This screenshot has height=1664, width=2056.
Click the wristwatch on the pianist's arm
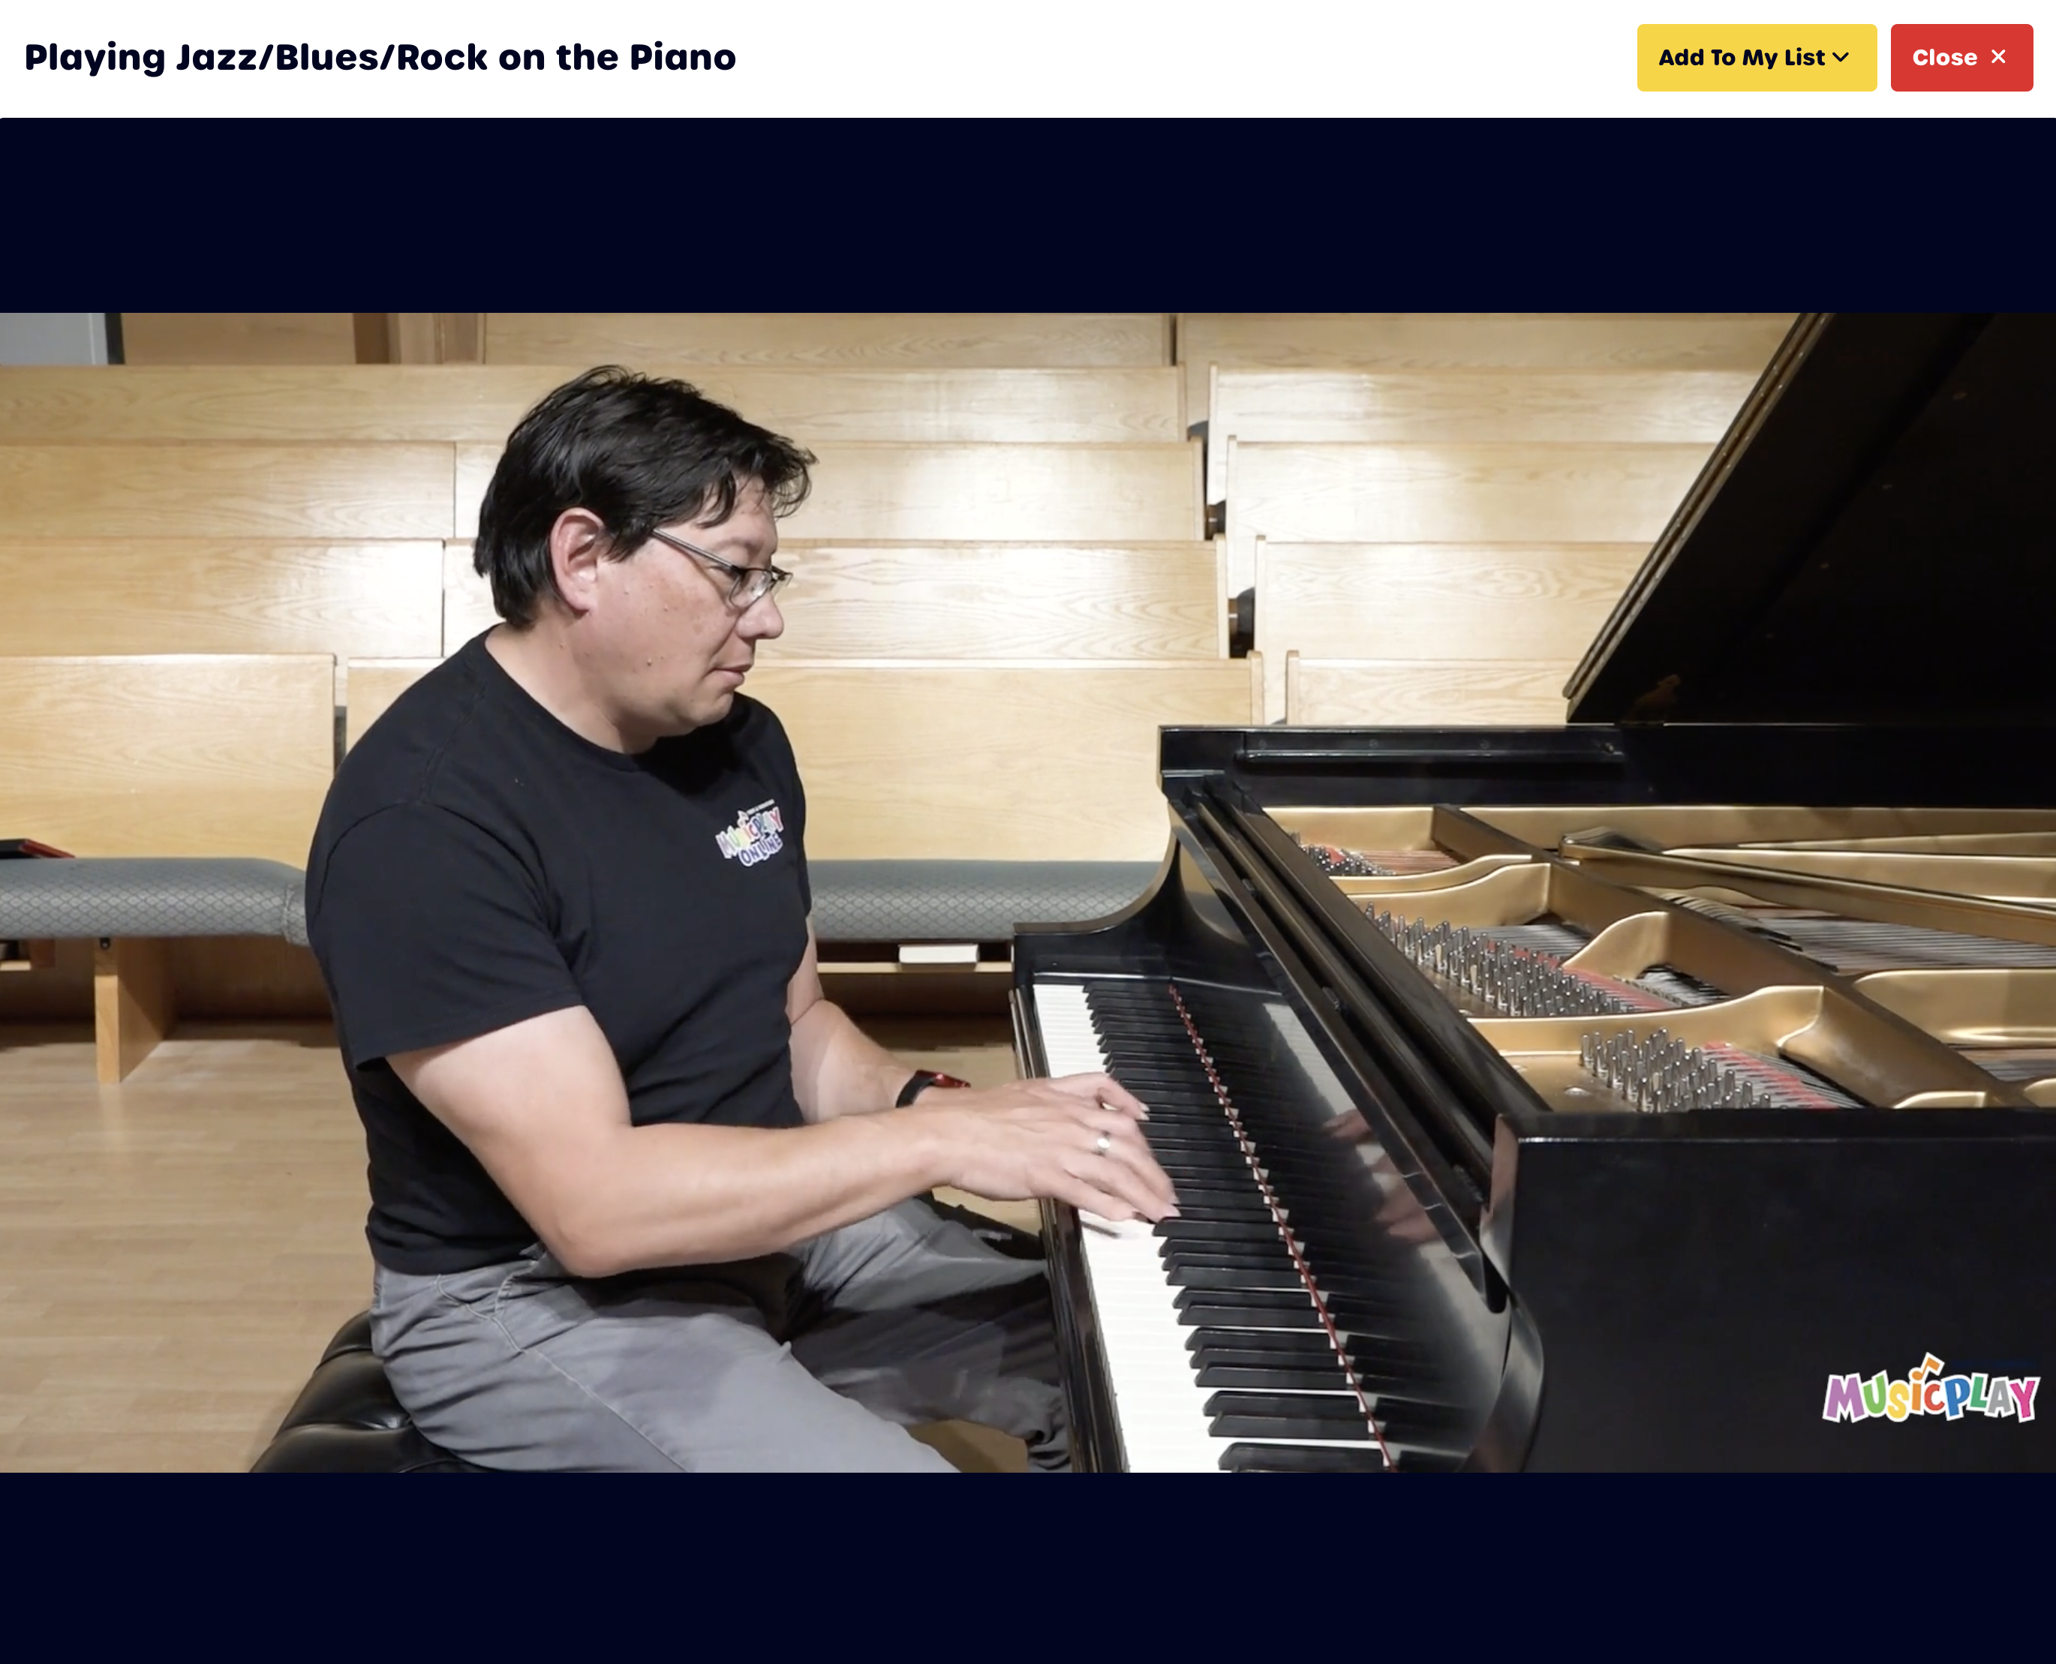click(928, 1087)
